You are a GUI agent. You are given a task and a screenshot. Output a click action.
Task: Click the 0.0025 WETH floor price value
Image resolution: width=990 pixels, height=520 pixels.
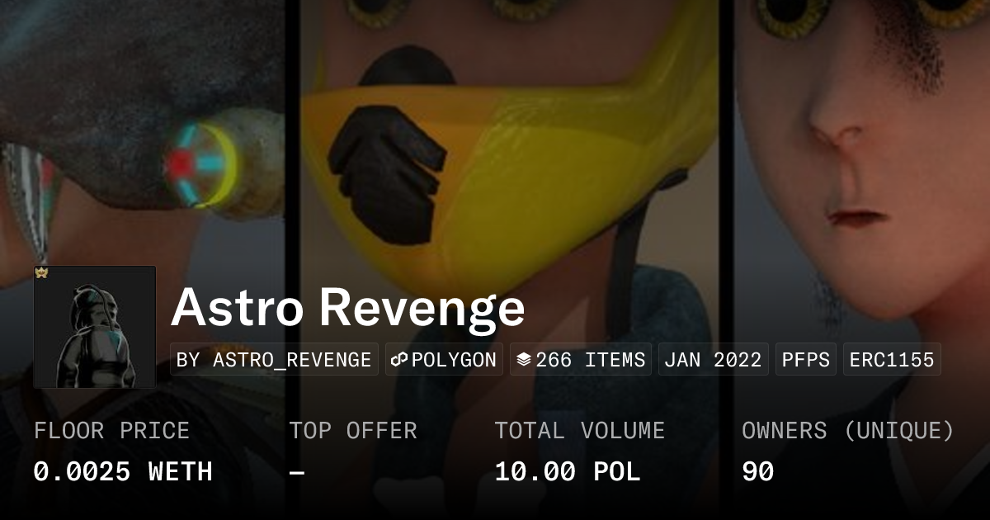(123, 472)
